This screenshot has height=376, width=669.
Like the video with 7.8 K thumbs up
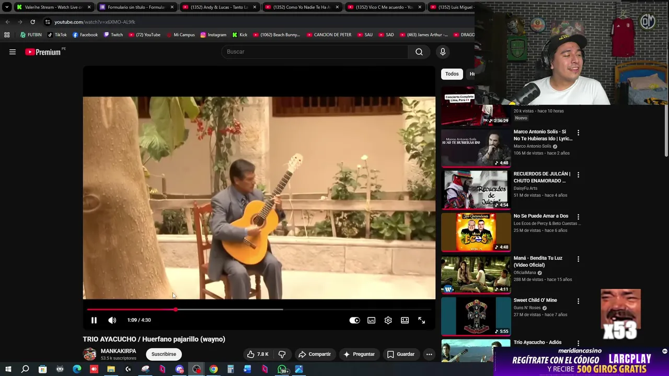point(258,354)
